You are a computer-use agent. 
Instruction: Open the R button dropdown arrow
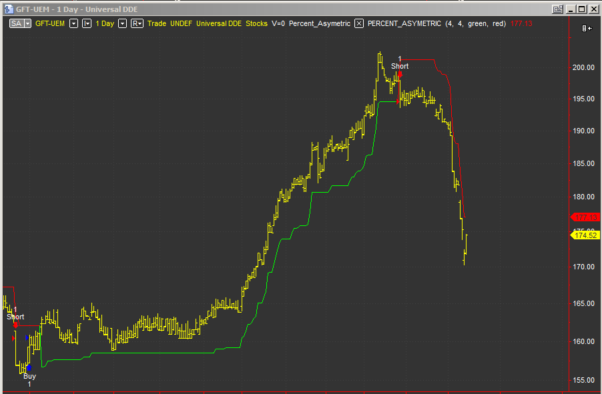point(139,23)
